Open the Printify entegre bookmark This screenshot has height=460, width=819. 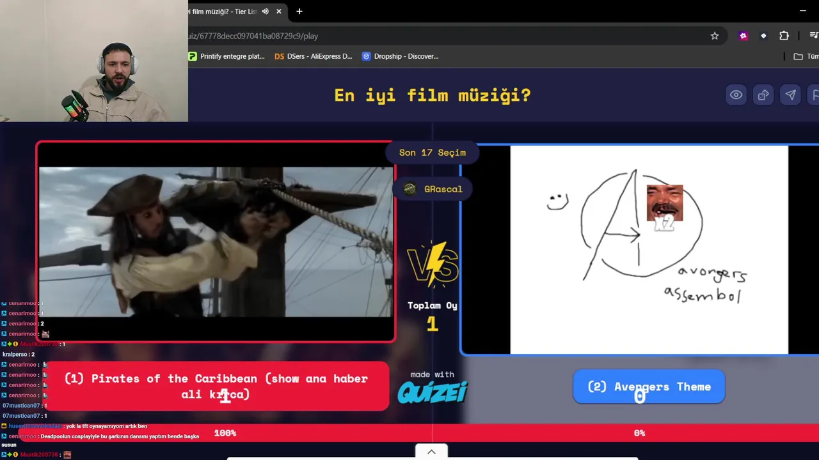[x=227, y=56]
